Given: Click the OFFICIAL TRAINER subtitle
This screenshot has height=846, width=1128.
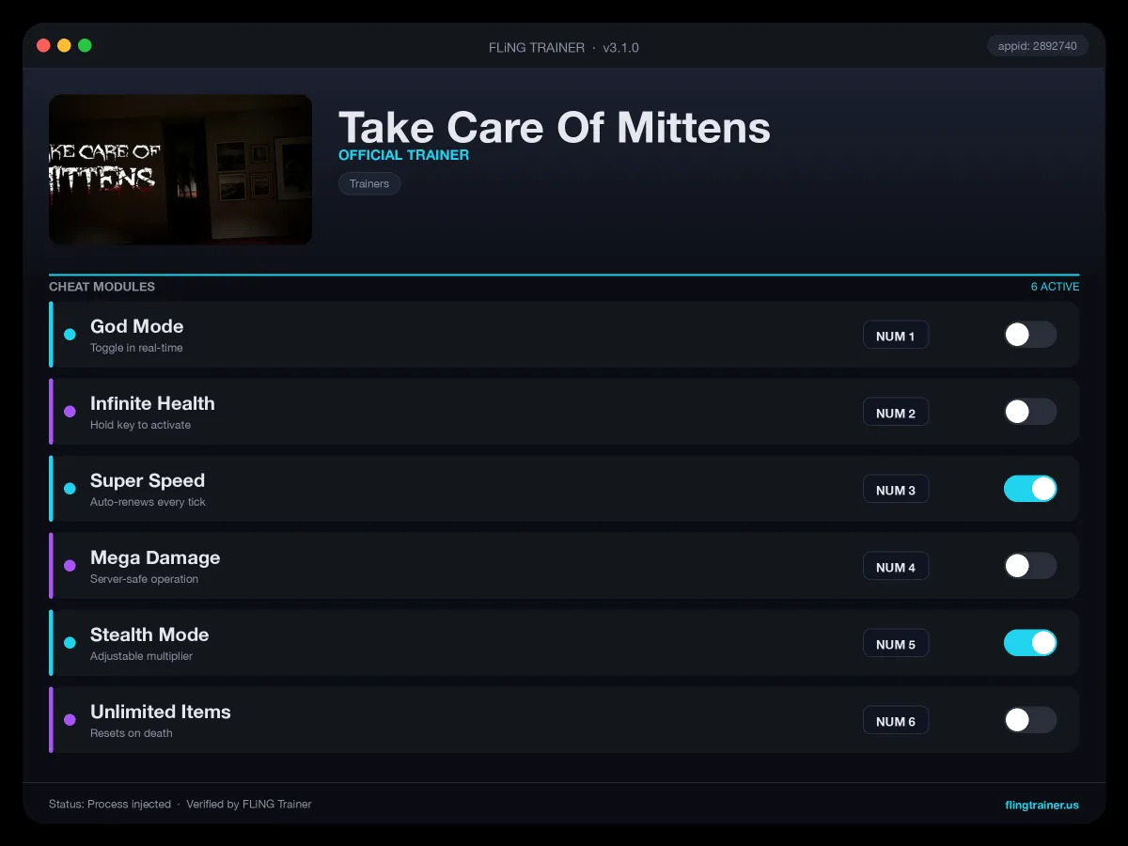Looking at the screenshot, I should pos(403,155).
